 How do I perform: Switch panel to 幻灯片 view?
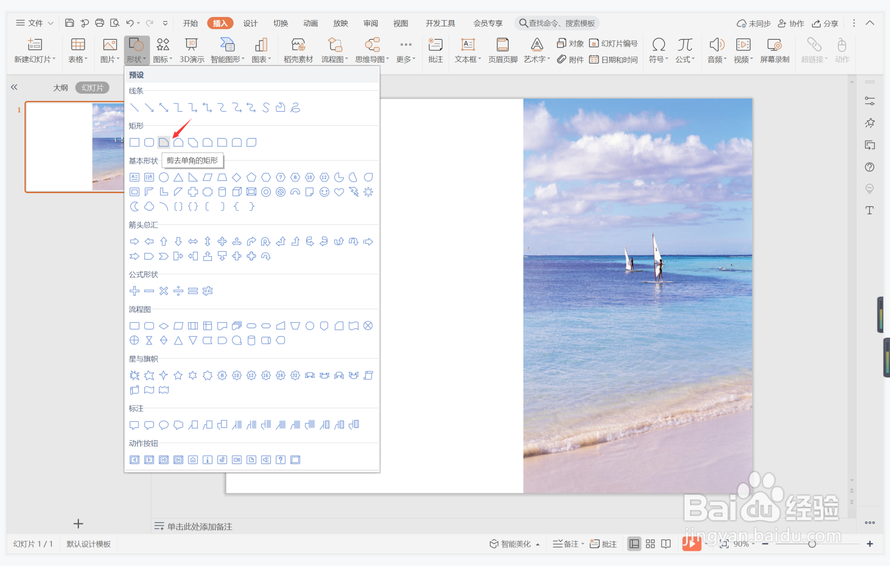click(92, 88)
